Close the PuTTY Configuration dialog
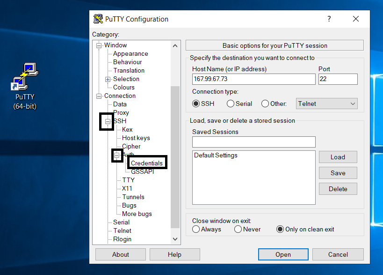This screenshot has width=383, height=275. (x=355, y=19)
